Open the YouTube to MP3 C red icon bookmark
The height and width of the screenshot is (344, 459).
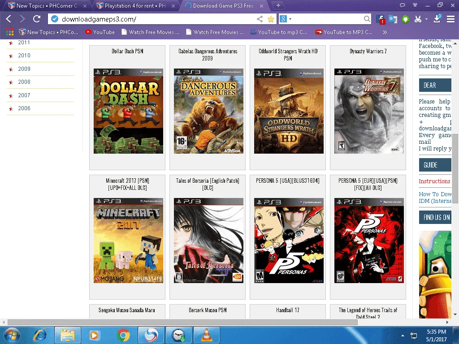[344, 32]
